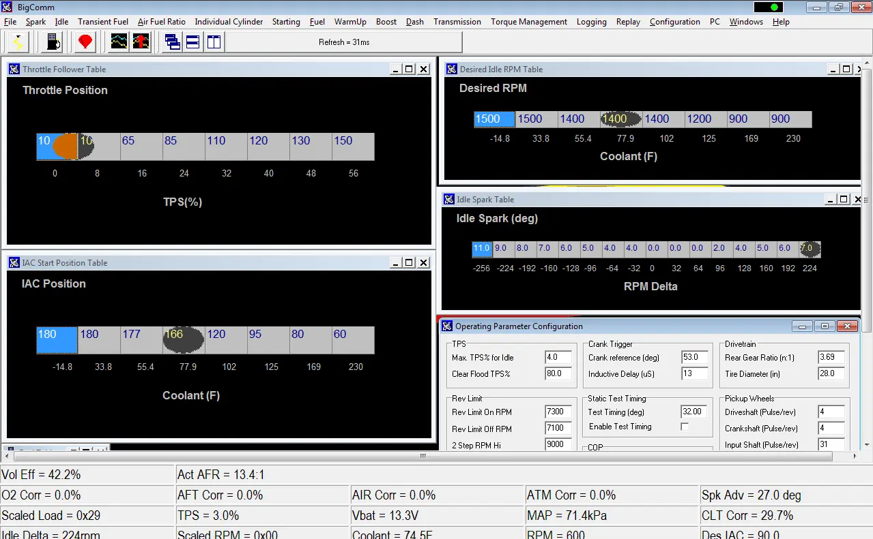873x539 pixels.
Task: Click the fuel pump toolbar icon
Action: [53, 42]
